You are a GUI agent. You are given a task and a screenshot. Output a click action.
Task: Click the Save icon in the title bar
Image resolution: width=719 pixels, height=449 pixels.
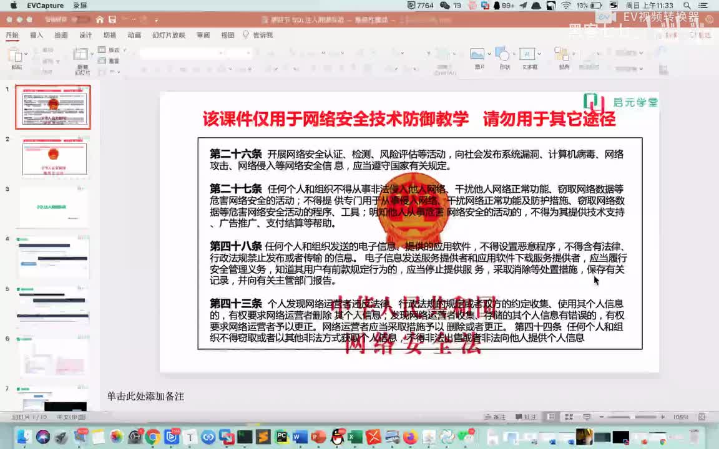pyautogui.click(x=112, y=20)
